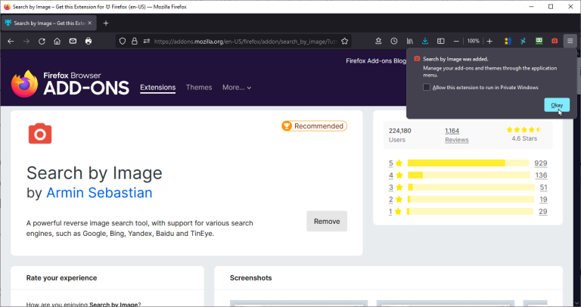Click the 5-star rating bar
The image size is (581, 307).
pyautogui.click(x=468, y=163)
